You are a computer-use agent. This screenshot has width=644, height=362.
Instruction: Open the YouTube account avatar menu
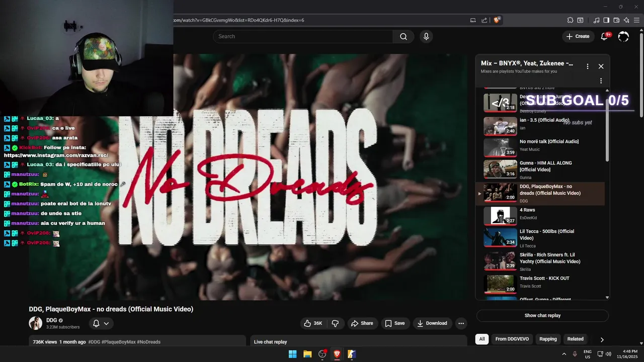pos(623,36)
